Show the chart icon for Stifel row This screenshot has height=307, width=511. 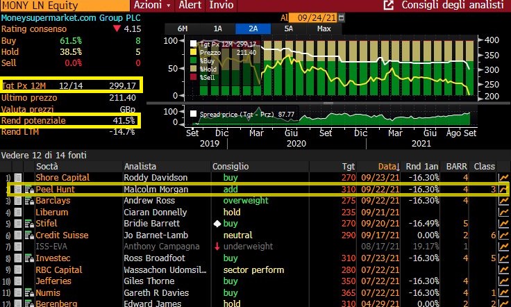503,224
